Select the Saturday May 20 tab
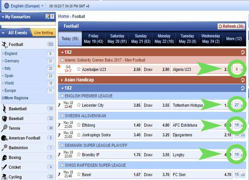 coord(117,39)
